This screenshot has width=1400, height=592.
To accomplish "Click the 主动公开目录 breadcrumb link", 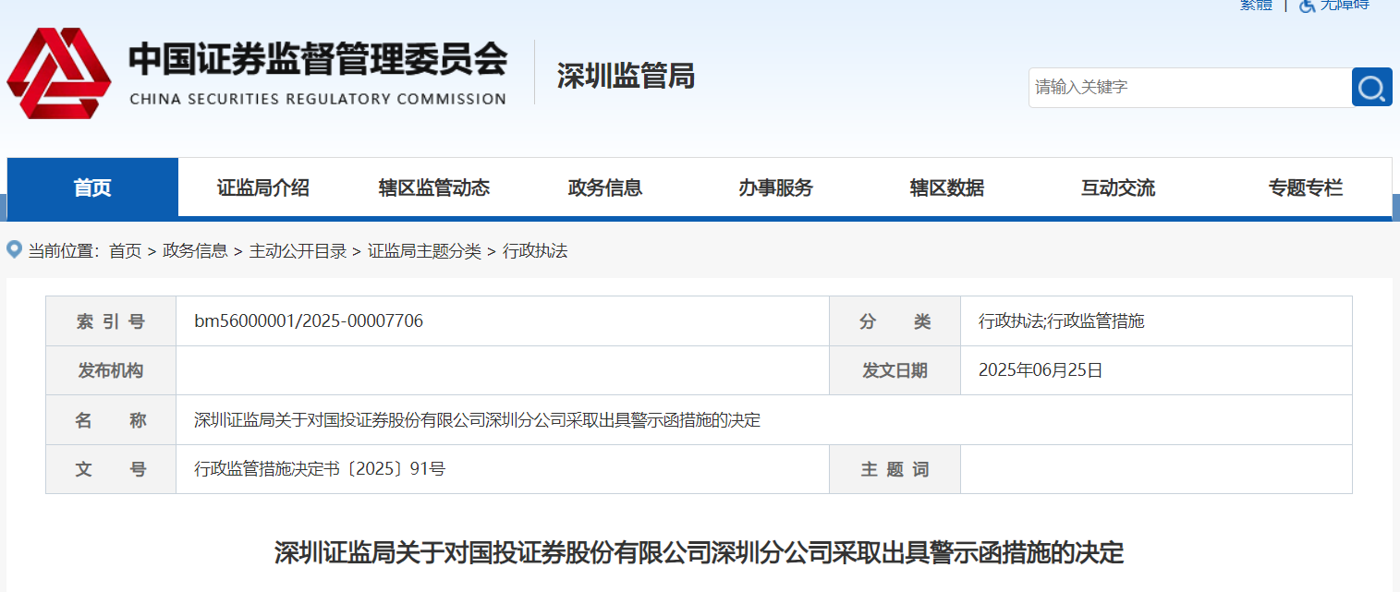I will (x=298, y=250).
